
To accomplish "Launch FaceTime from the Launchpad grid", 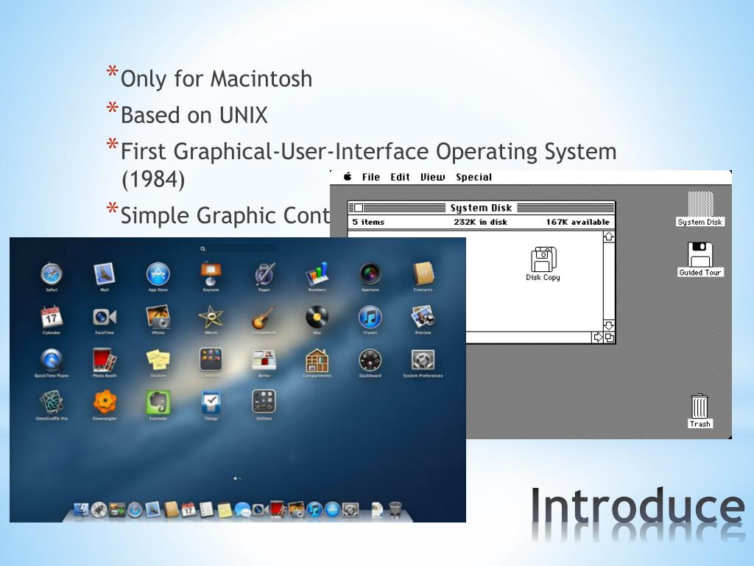I will [105, 317].
